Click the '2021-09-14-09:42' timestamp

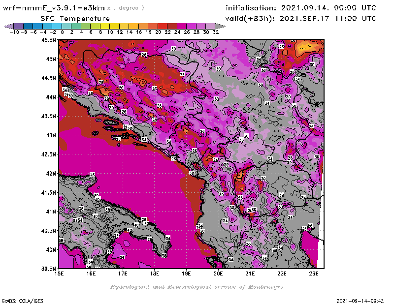coord(360,301)
